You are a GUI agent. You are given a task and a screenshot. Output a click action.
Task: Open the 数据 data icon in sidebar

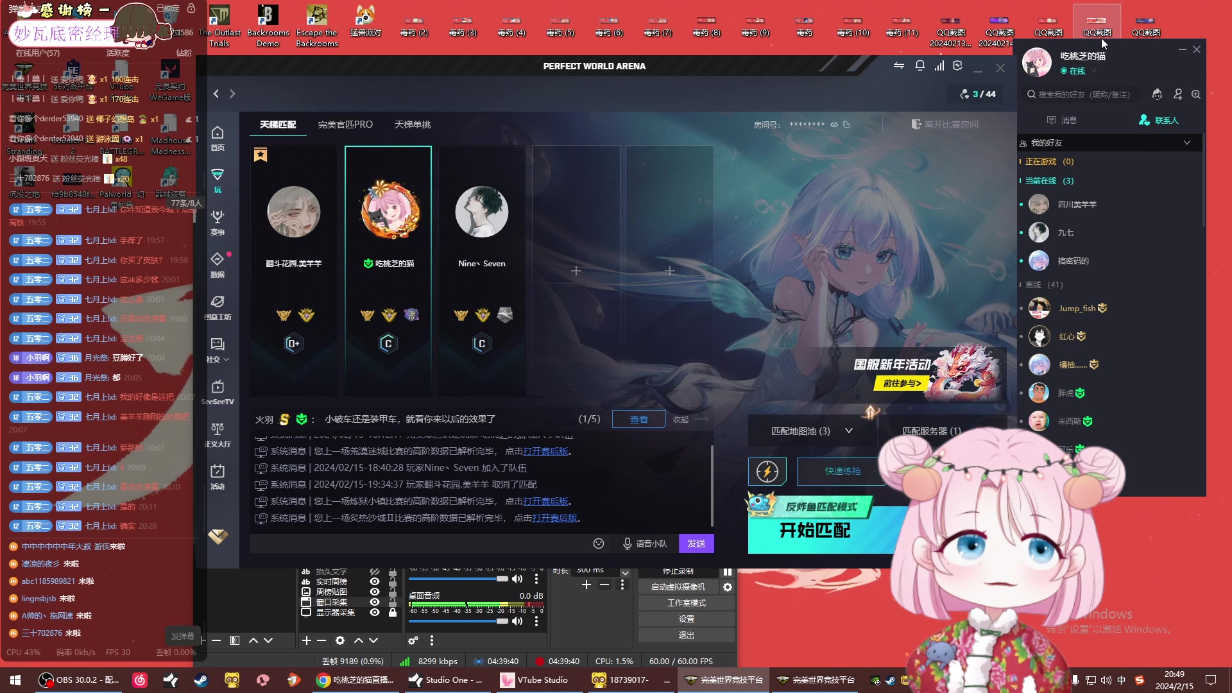[218, 264]
